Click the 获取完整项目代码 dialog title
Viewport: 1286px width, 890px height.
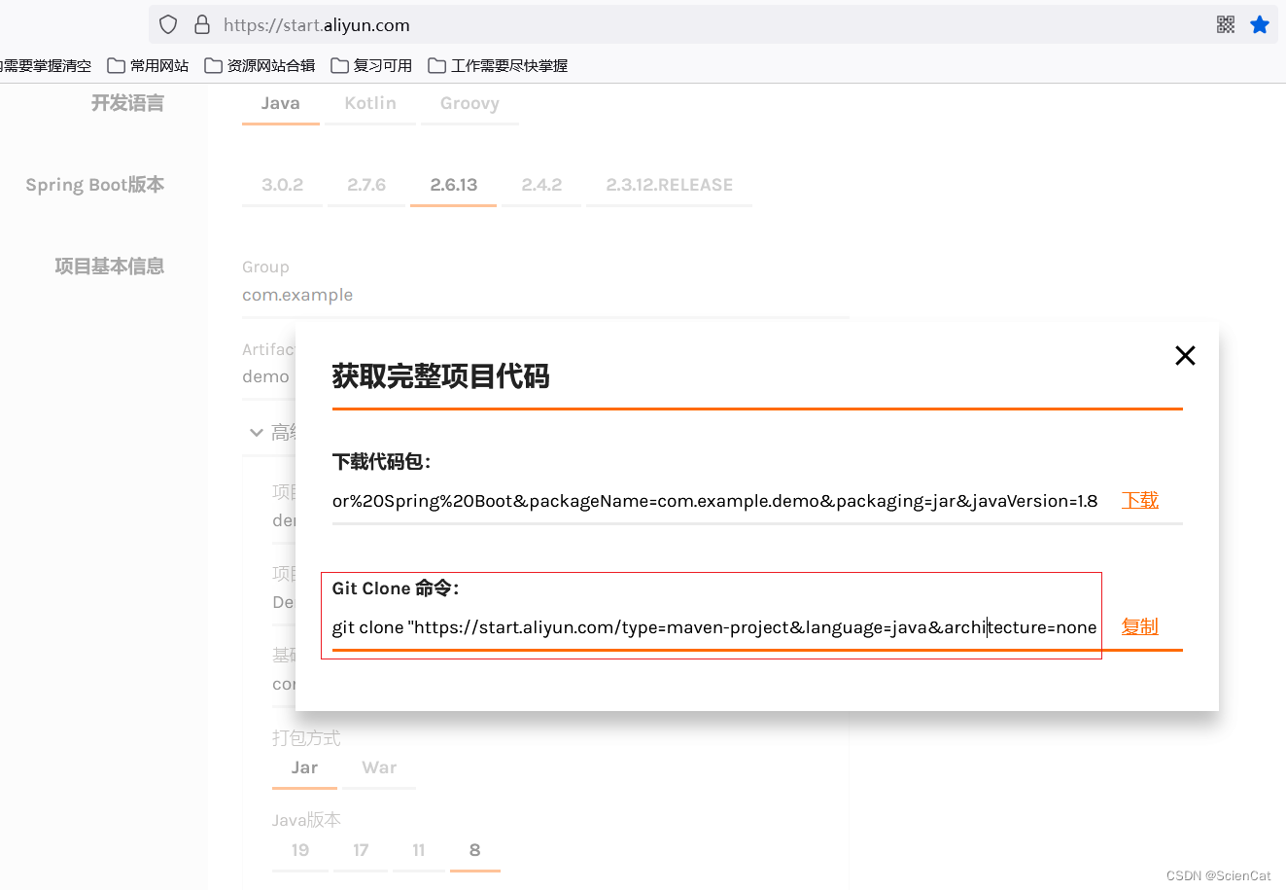click(441, 376)
